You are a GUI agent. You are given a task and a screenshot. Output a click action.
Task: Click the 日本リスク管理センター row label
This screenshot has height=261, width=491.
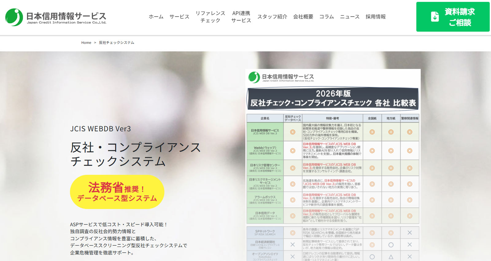[x=265, y=168]
